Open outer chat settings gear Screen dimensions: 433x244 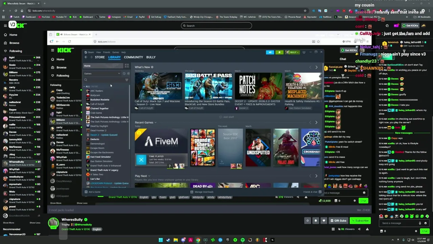(416, 231)
